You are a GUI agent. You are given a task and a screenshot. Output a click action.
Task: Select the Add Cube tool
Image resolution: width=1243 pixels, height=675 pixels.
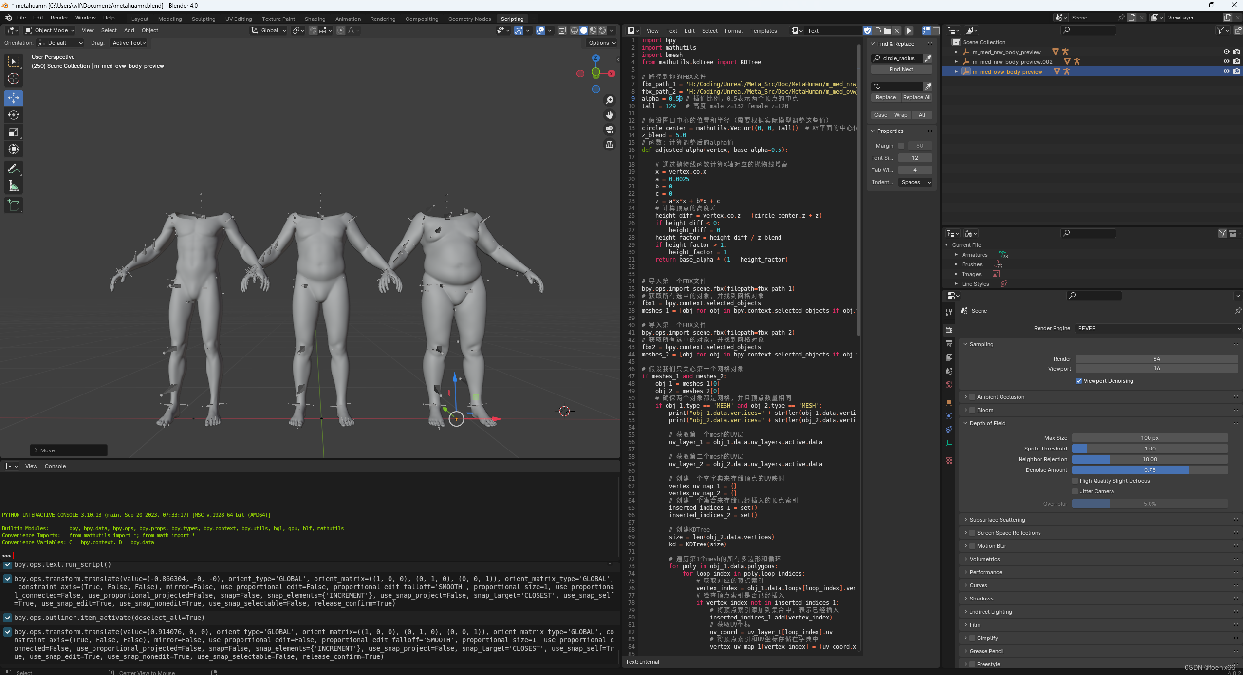[x=14, y=206]
